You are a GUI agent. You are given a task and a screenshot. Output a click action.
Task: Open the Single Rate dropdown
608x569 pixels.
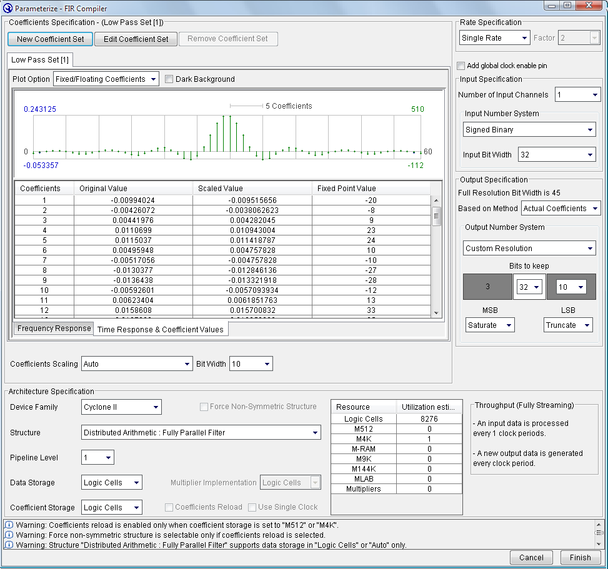point(494,38)
